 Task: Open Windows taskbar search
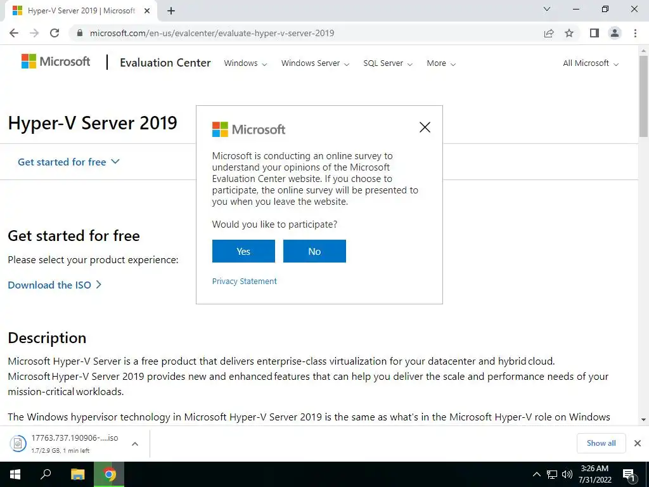[x=46, y=474]
